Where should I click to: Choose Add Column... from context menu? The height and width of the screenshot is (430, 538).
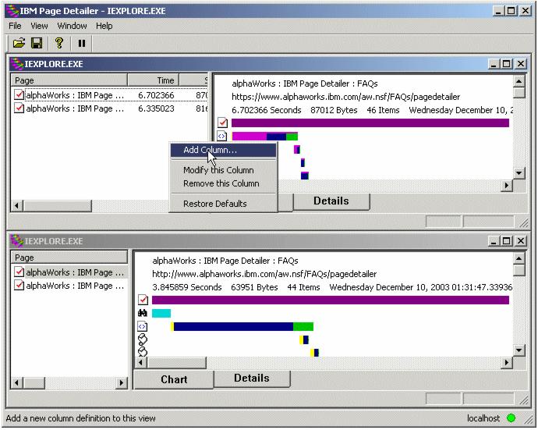point(223,150)
